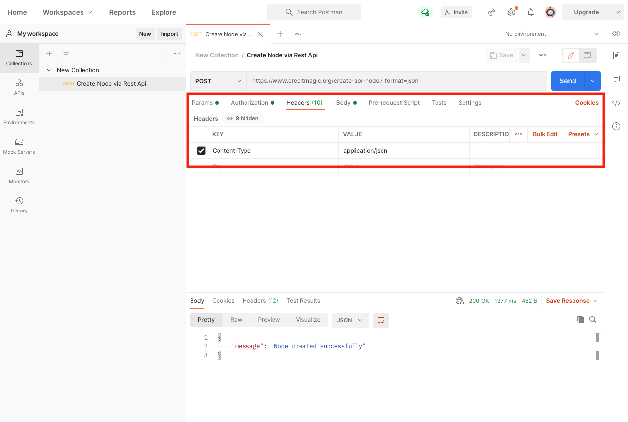Switch to the Body request tab
This screenshot has height=422, width=628.
click(x=343, y=102)
